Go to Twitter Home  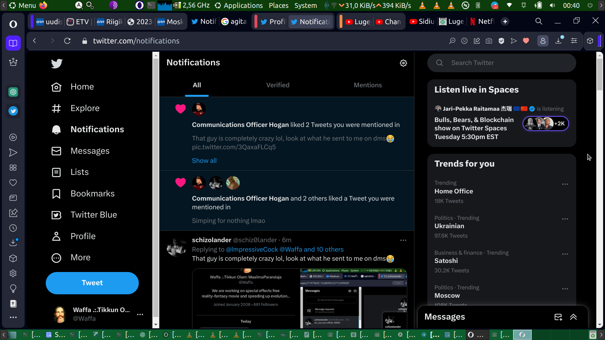[x=73, y=87]
